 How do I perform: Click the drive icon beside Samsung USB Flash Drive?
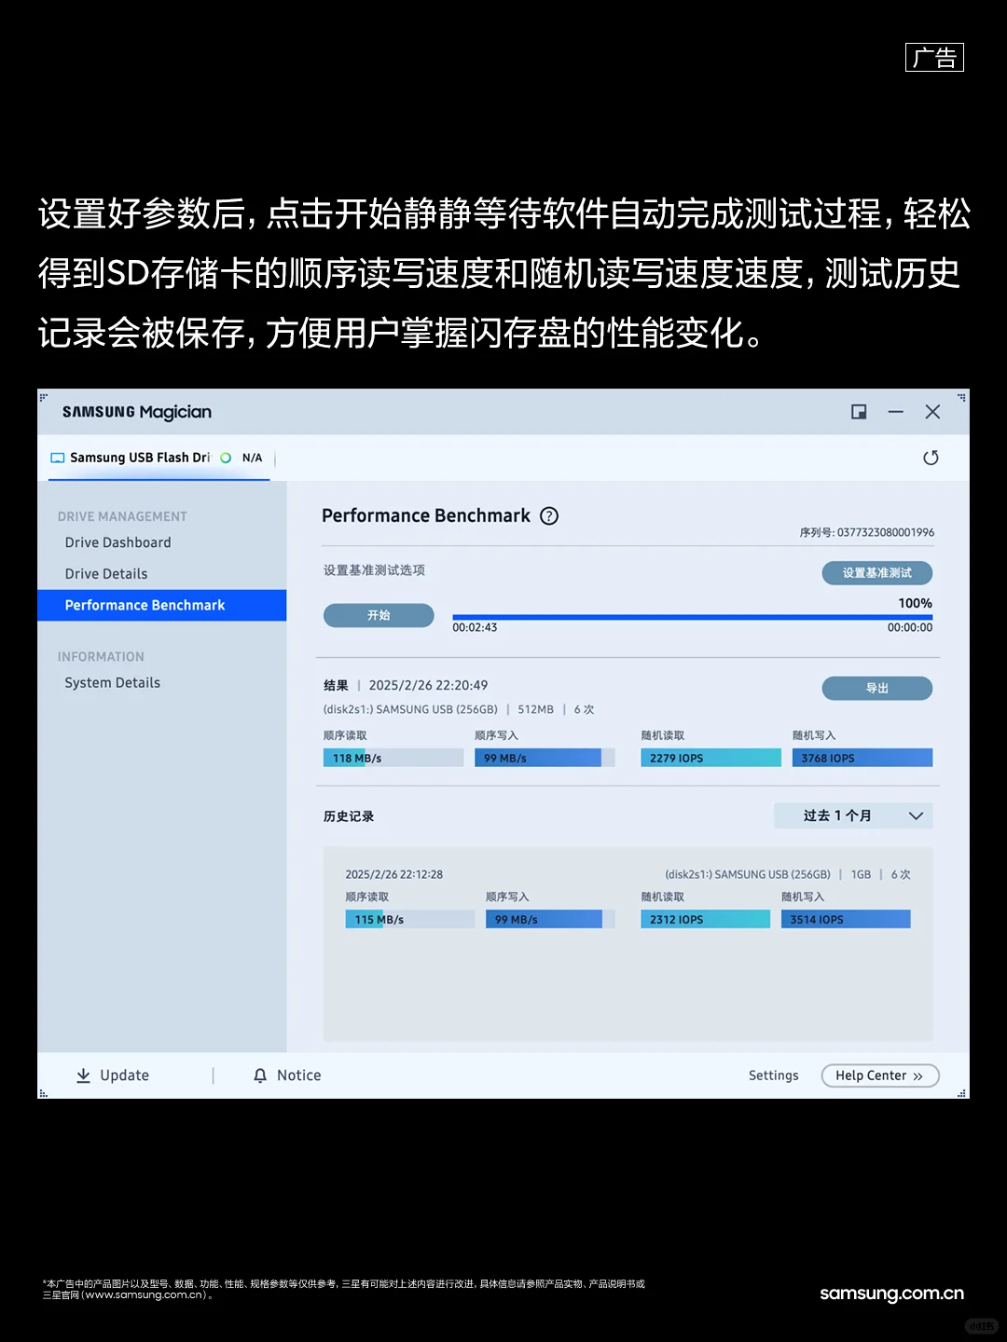point(56,458)
